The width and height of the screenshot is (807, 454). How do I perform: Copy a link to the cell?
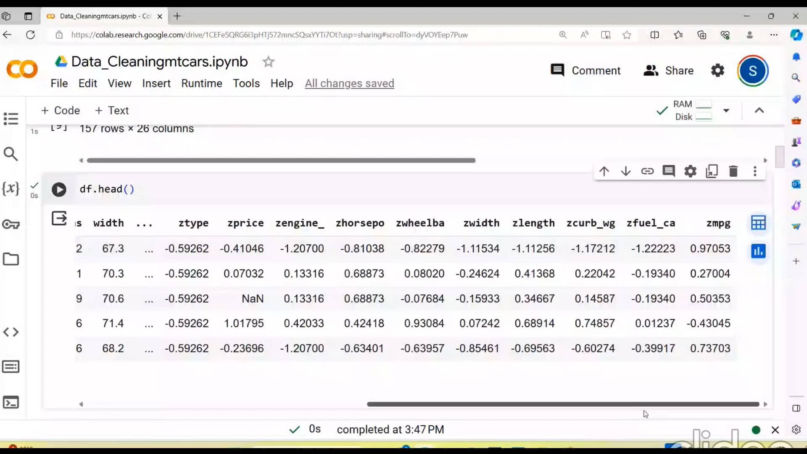(648, 171)
